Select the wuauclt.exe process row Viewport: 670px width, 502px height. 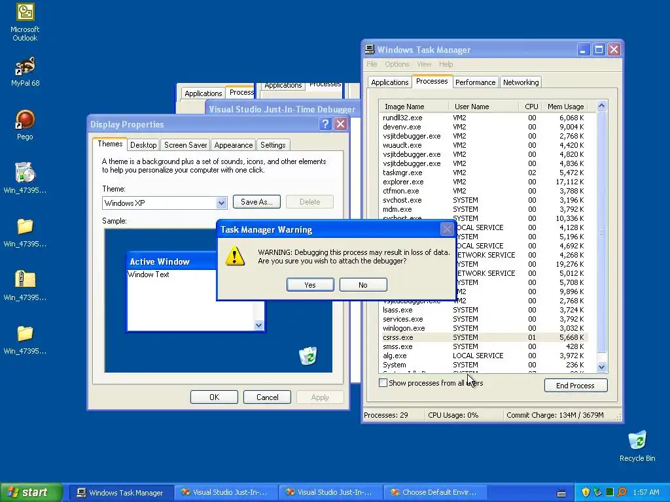tap(484, 145)
